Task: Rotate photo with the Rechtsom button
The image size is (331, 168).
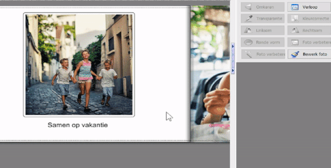Action: click(309, 31)
